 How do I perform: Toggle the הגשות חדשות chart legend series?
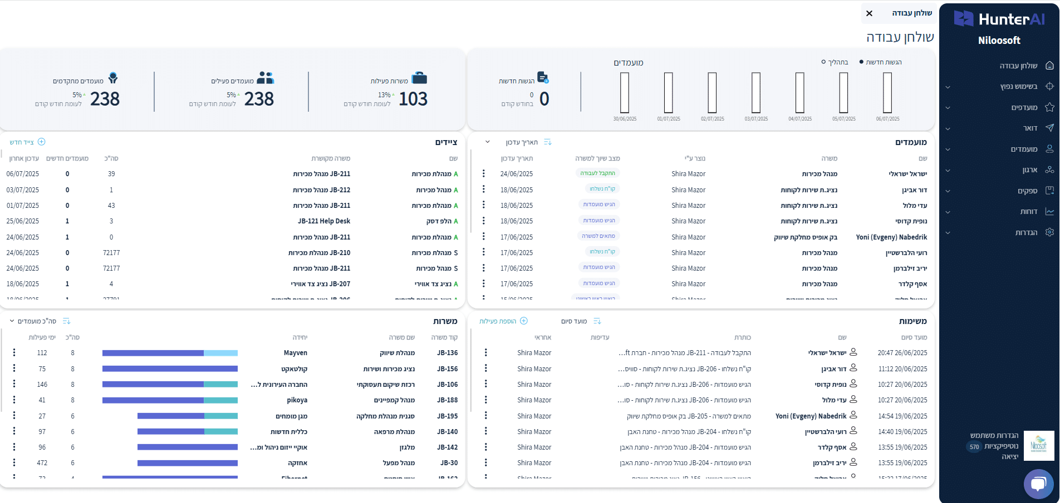881,62
